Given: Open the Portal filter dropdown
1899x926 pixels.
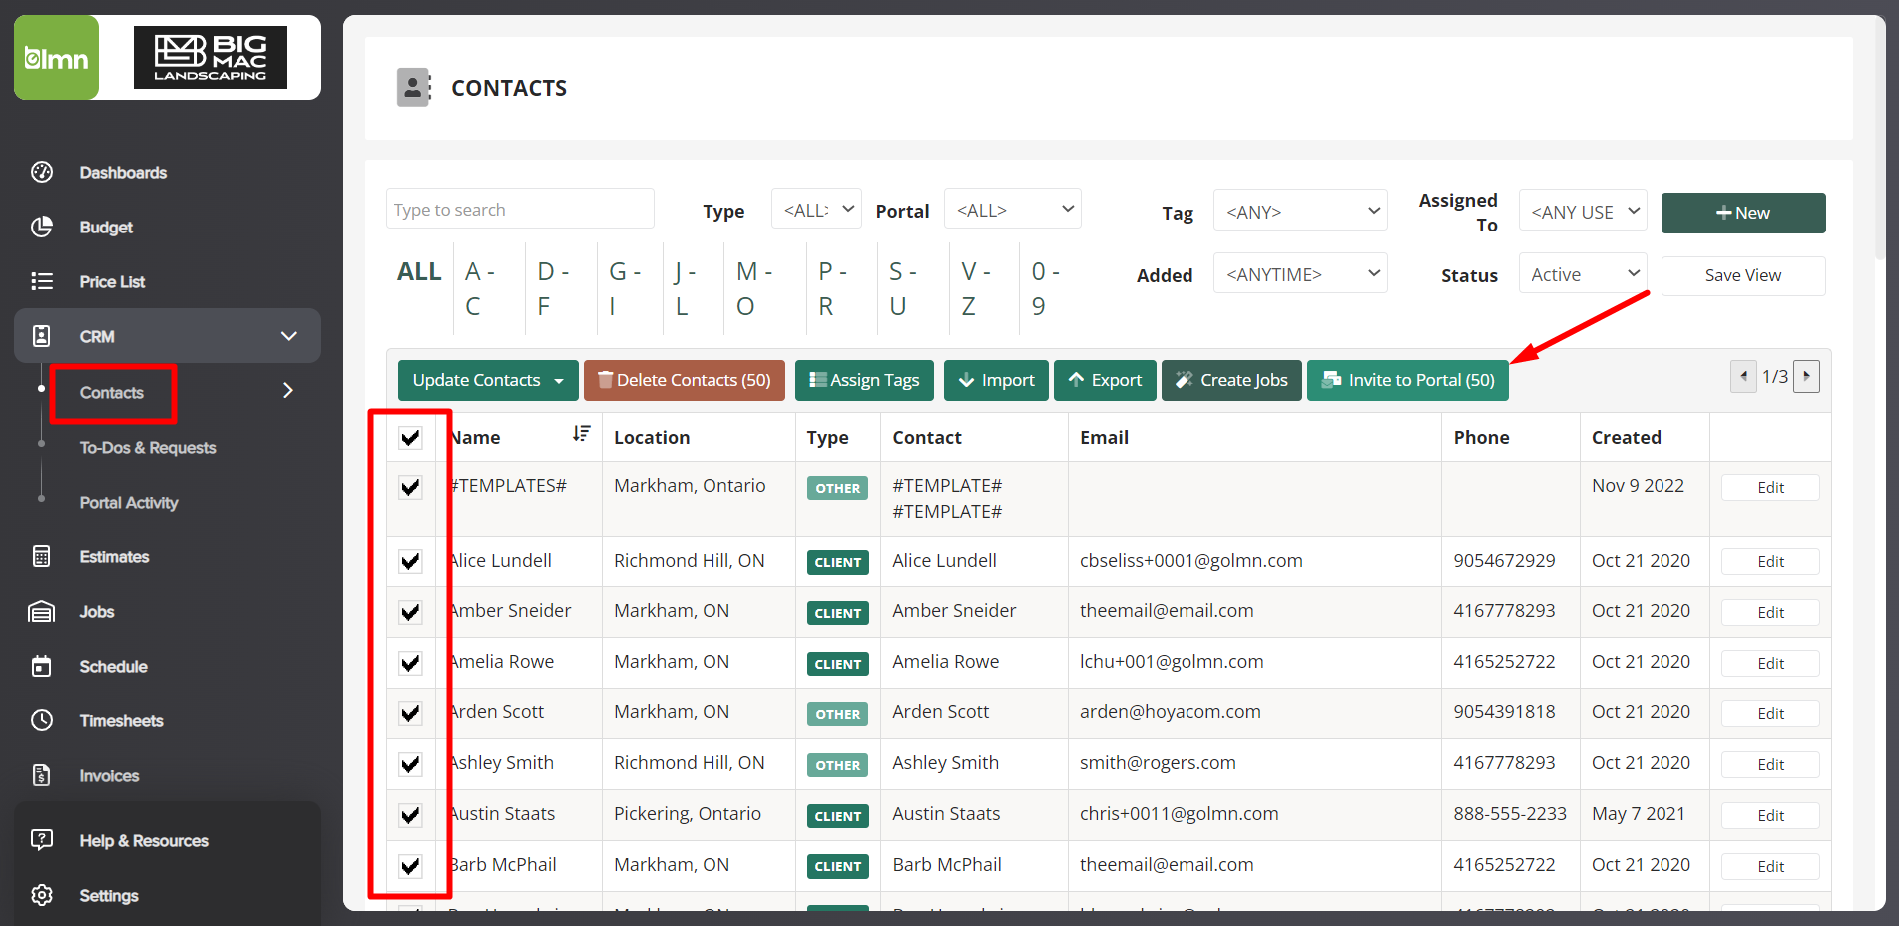Looking at the screenshot, I should coord(1013,209).
